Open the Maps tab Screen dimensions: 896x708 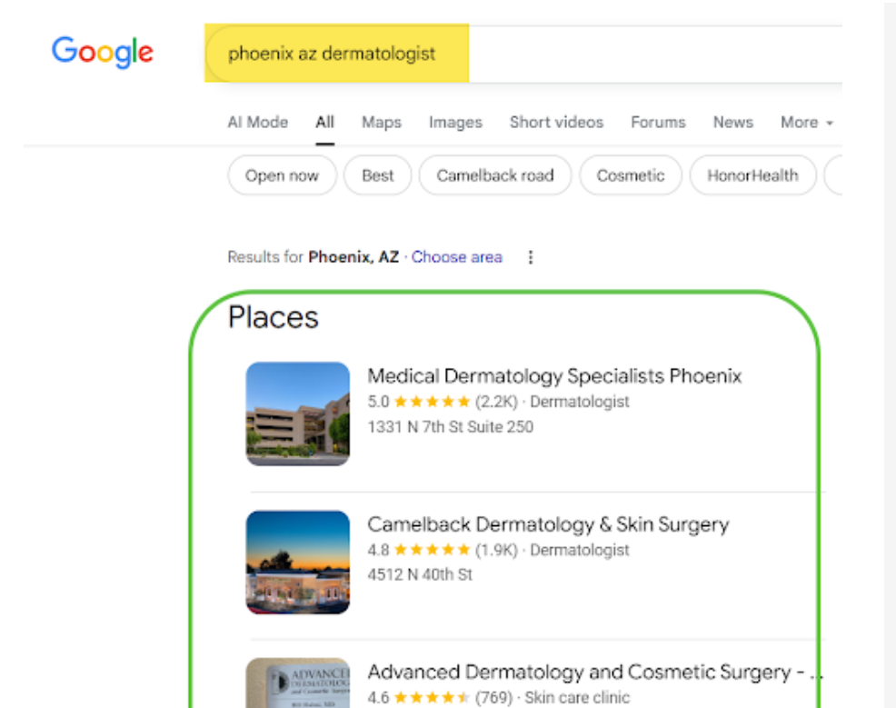click(x=381, y=122)
